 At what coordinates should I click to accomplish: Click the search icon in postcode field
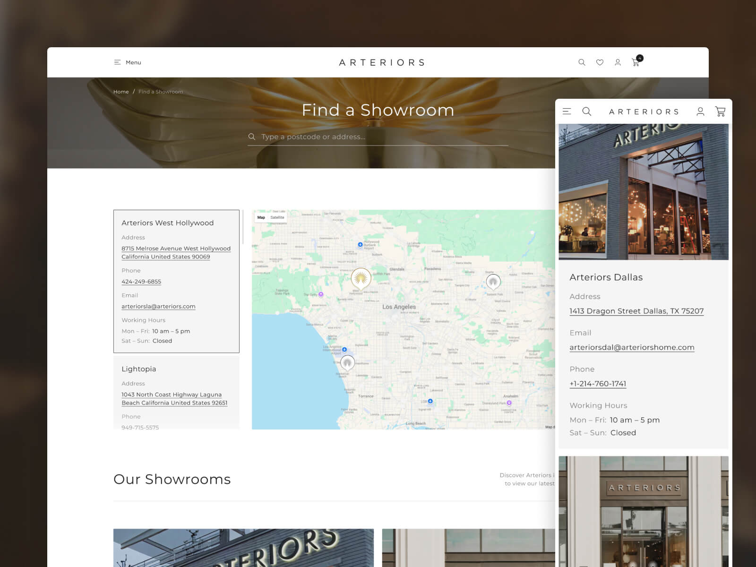coord(252,137)
